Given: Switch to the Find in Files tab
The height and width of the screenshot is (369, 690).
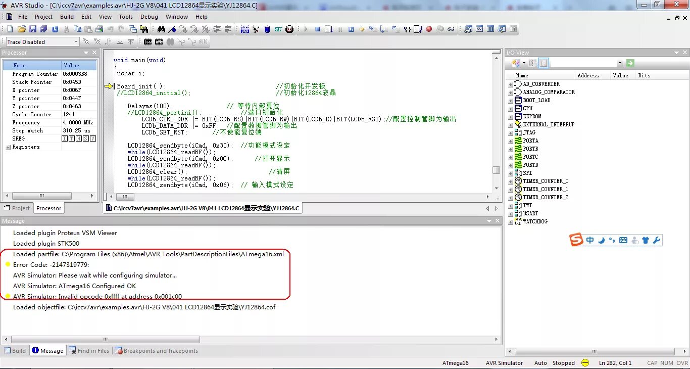Looking at the screenshot, I should (89, 351).
